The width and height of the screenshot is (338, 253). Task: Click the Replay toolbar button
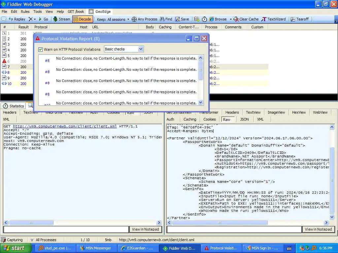pos(17,19)
